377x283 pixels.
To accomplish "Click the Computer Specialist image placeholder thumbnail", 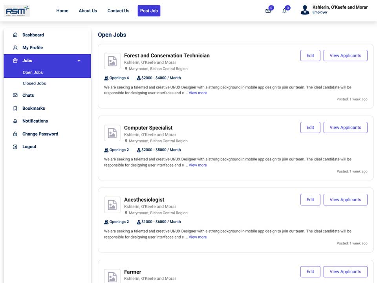I will (112, 133).
